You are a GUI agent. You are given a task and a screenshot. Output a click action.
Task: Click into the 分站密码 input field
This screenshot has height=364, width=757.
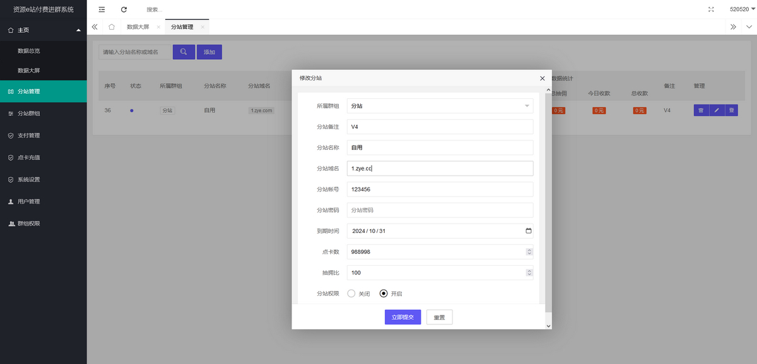(x=440, y=210)
